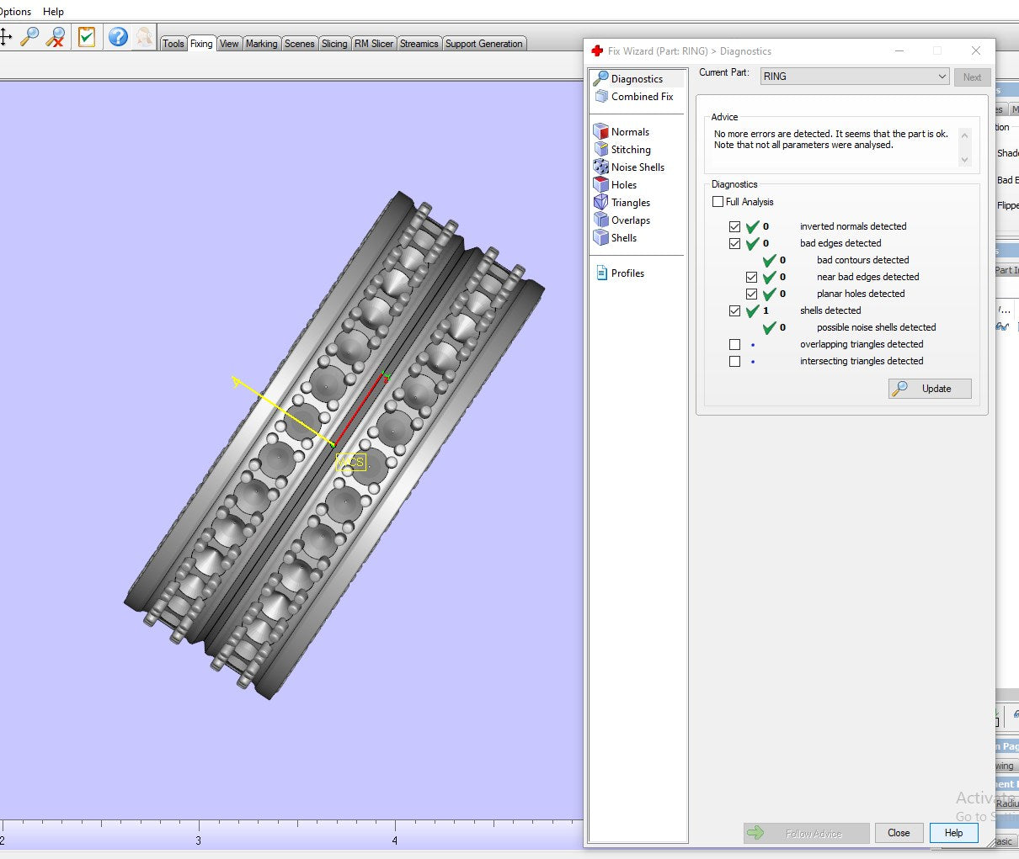The image size is (1019, 859).
Task: Switch to the Slicing tab
Action: coord(334,44)
